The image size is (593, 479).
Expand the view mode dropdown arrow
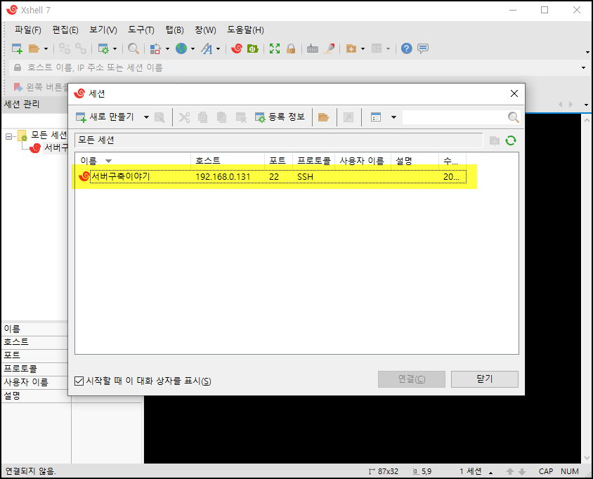(393, 117)
